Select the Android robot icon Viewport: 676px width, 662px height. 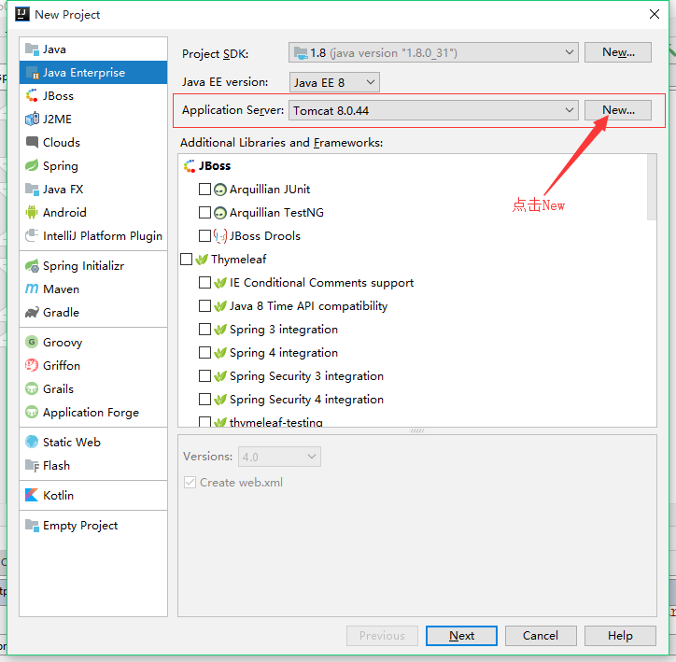(32, 212)
